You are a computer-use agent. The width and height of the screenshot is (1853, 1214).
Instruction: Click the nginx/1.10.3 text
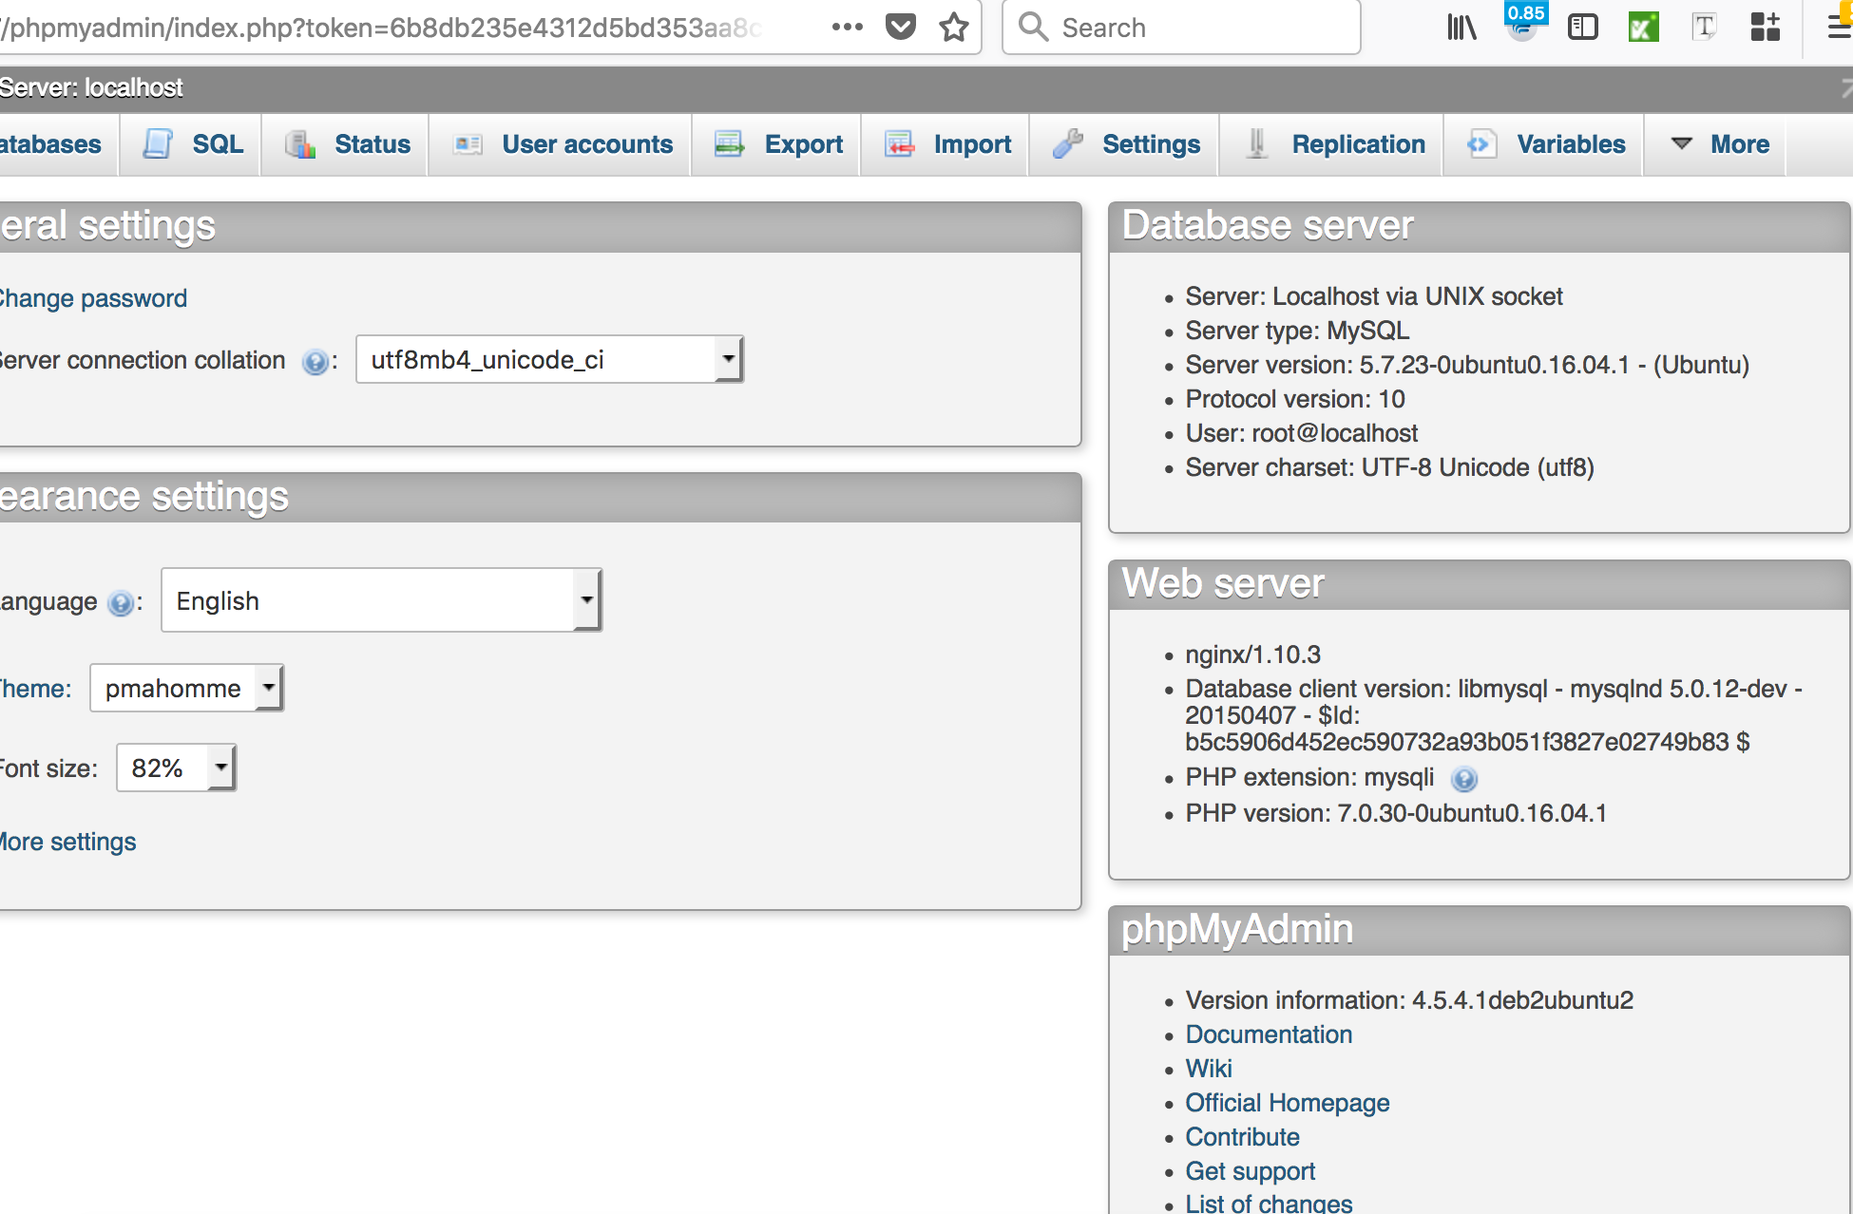tap(1252, 654)
